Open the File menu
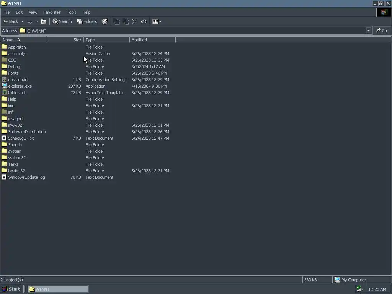 [7, 12]
